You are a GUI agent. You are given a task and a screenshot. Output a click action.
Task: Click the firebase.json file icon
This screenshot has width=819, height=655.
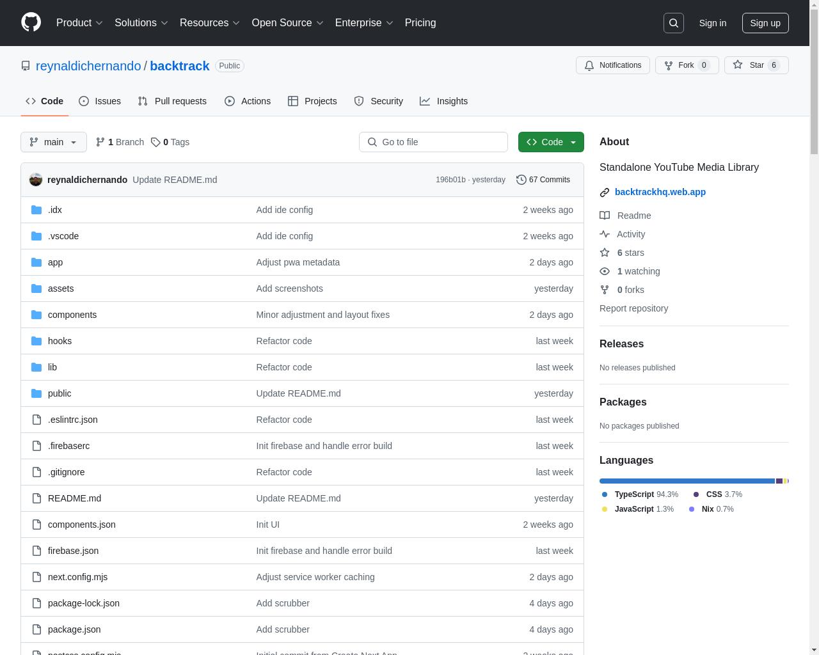point(36,551)
